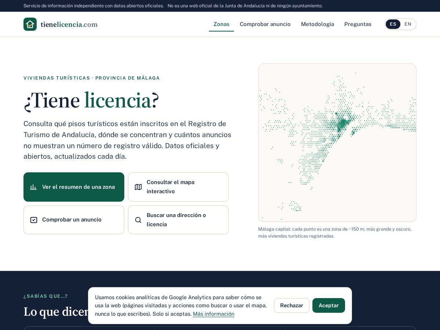Click VIVIENDAS TURÍSTICAS · PROVINCIA DE MÁLAGA label

pyautogui.click(x=92, y=78)
